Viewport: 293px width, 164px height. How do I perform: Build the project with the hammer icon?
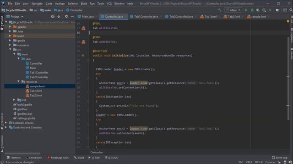[220, 10]
